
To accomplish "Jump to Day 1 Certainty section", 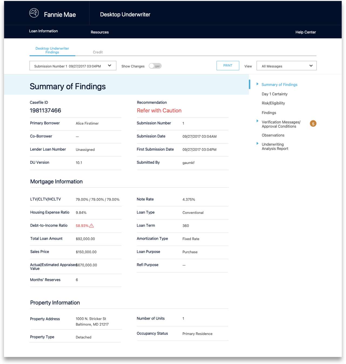I will (x=274, y=94).
